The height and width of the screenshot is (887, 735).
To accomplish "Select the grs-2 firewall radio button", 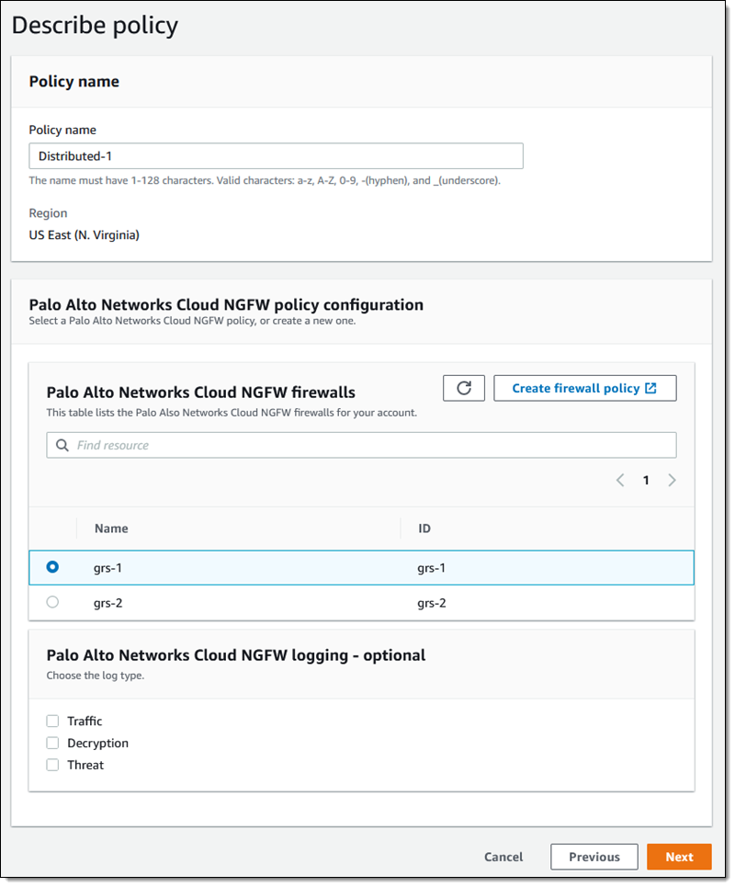I will point(52,602).
